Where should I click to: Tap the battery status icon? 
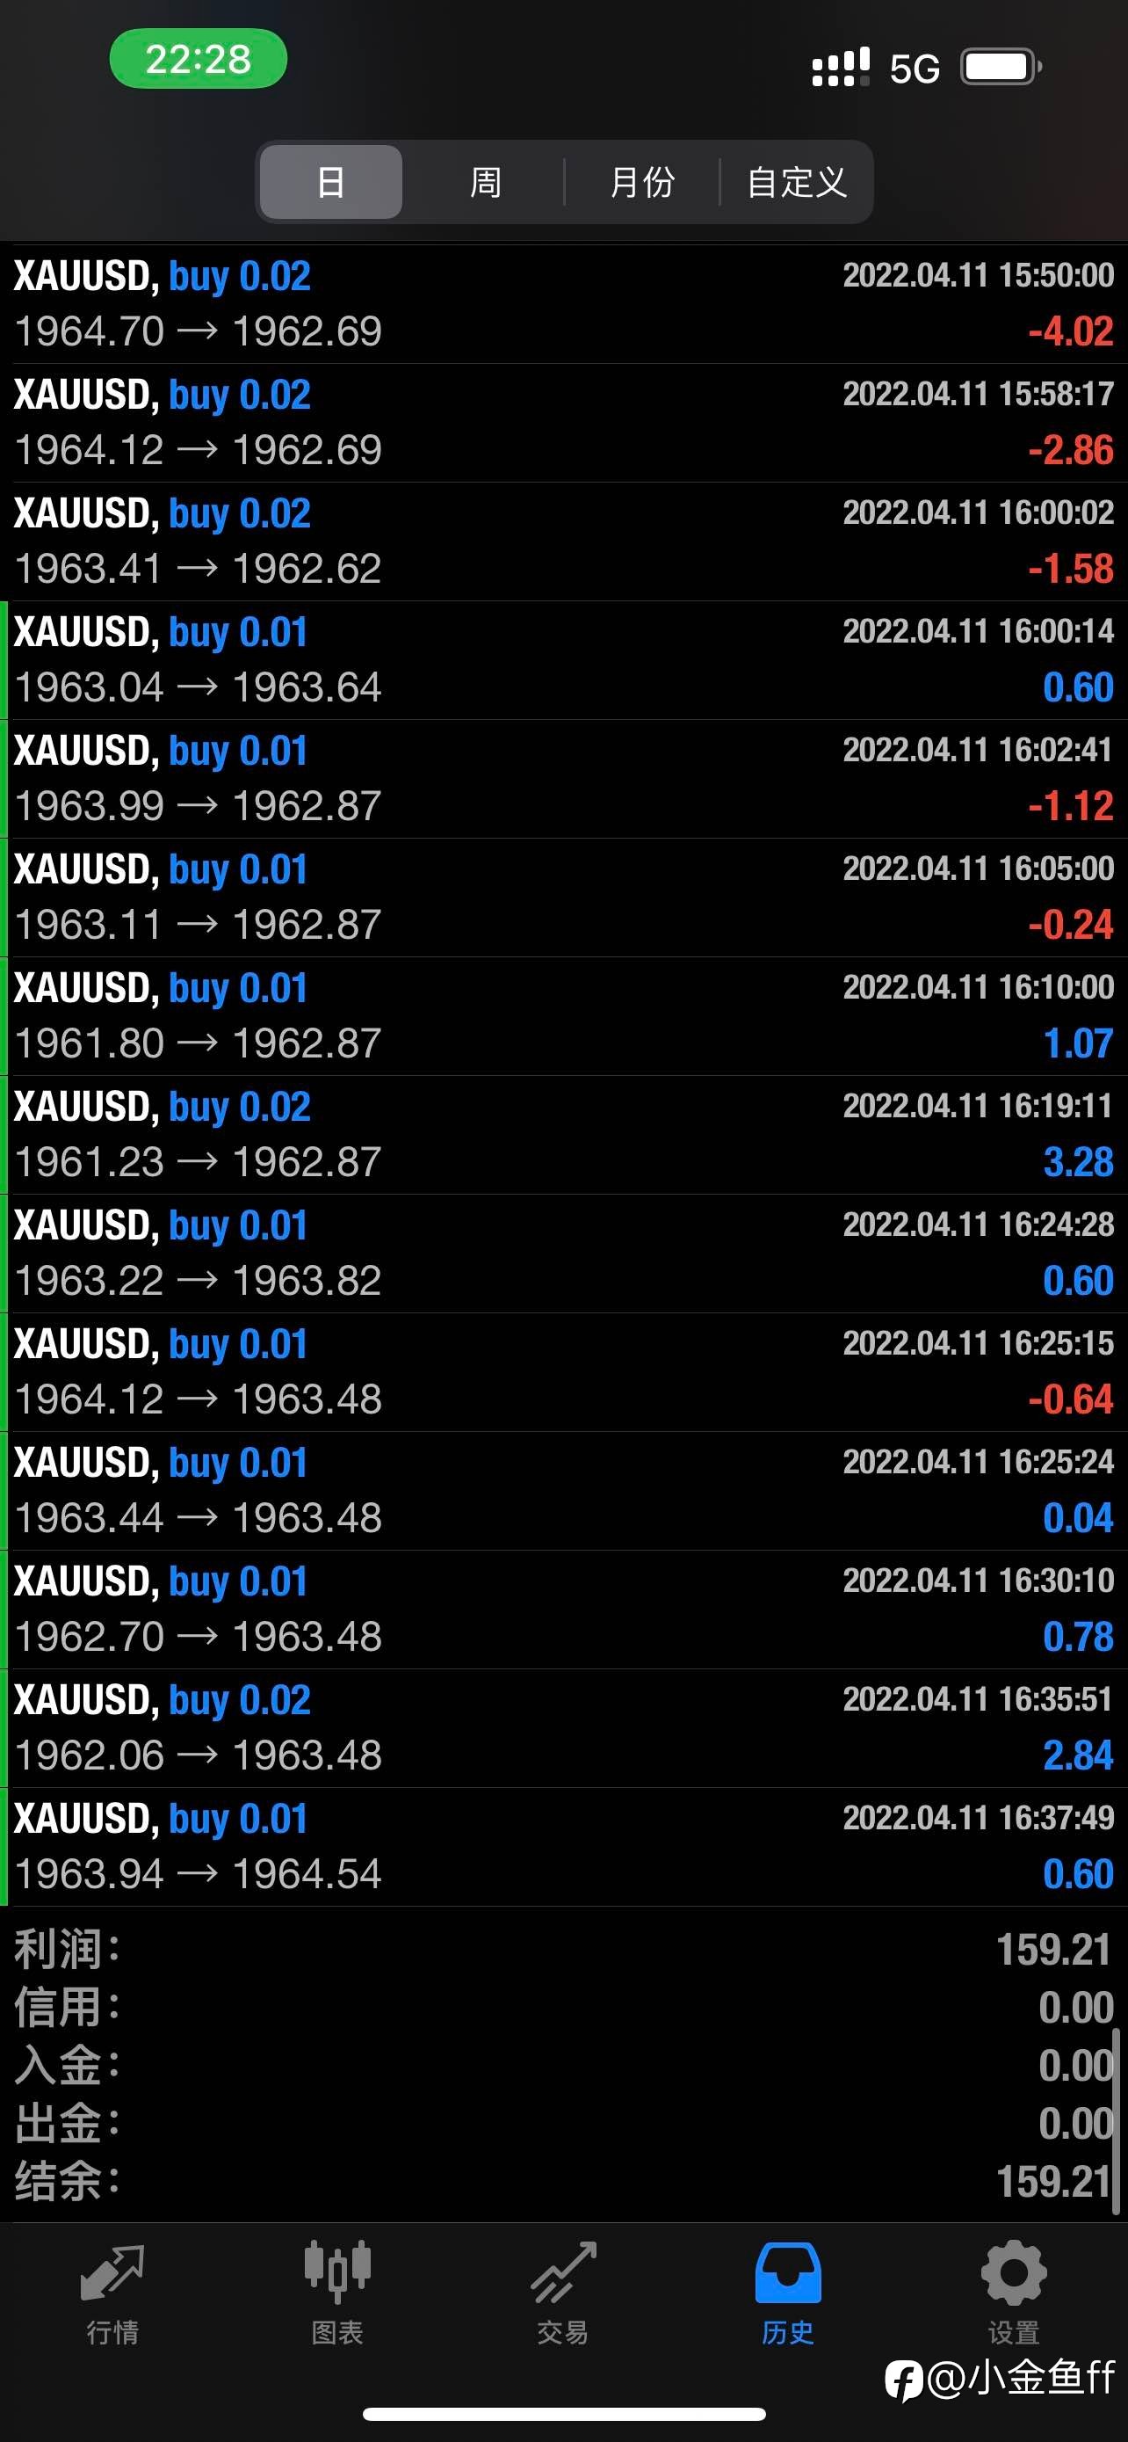click(1001, 68)
